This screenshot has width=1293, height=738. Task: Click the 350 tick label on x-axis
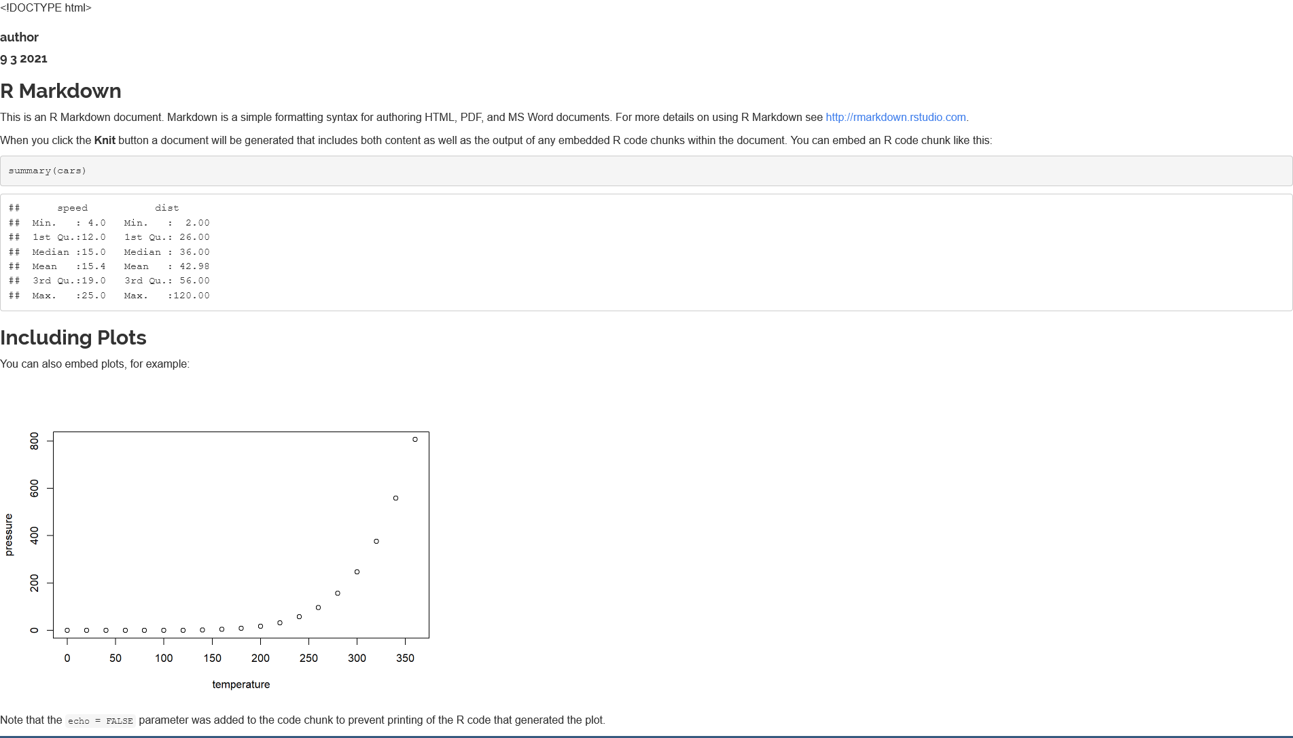(406, 658)
